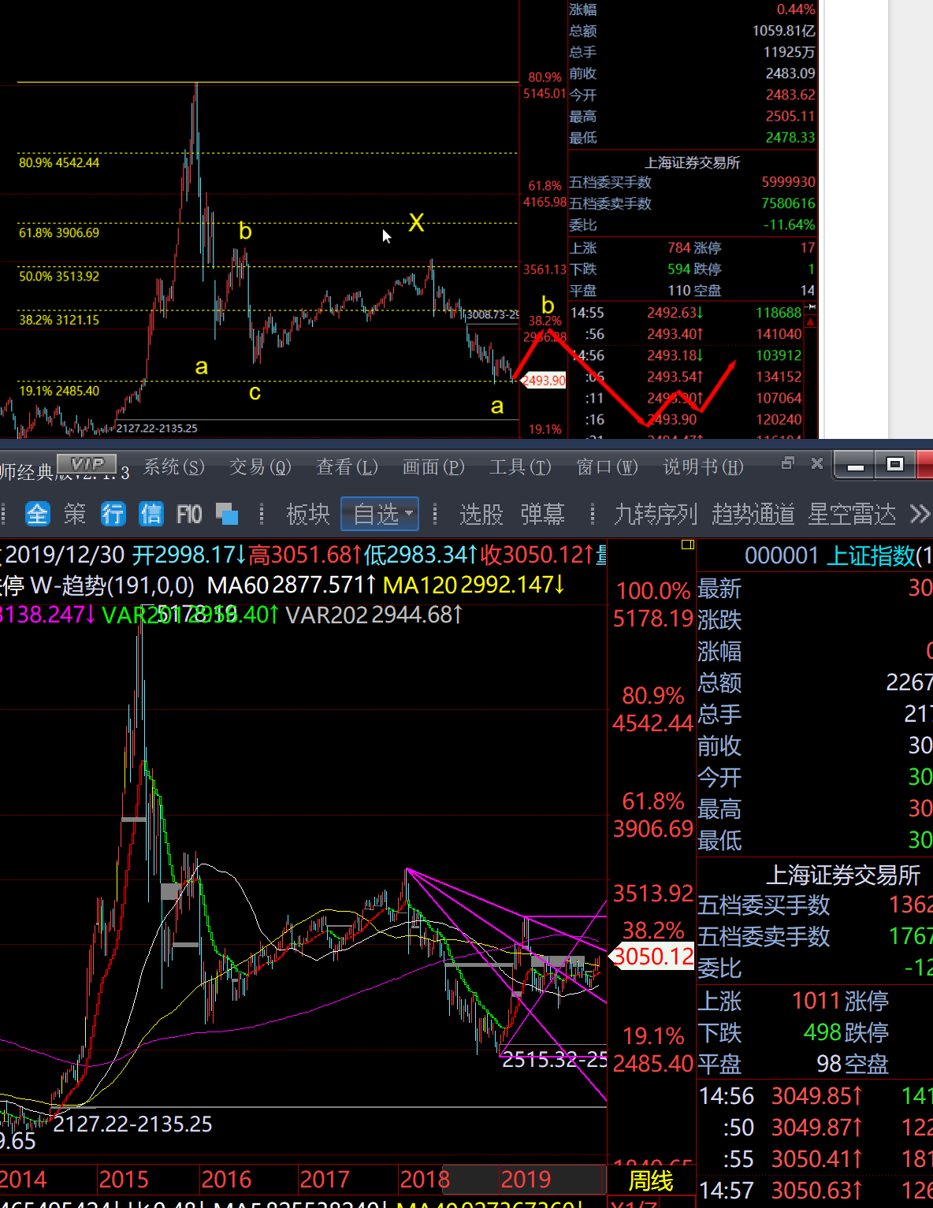Open the 趋势通道 indicator

[x=753, y=515]
